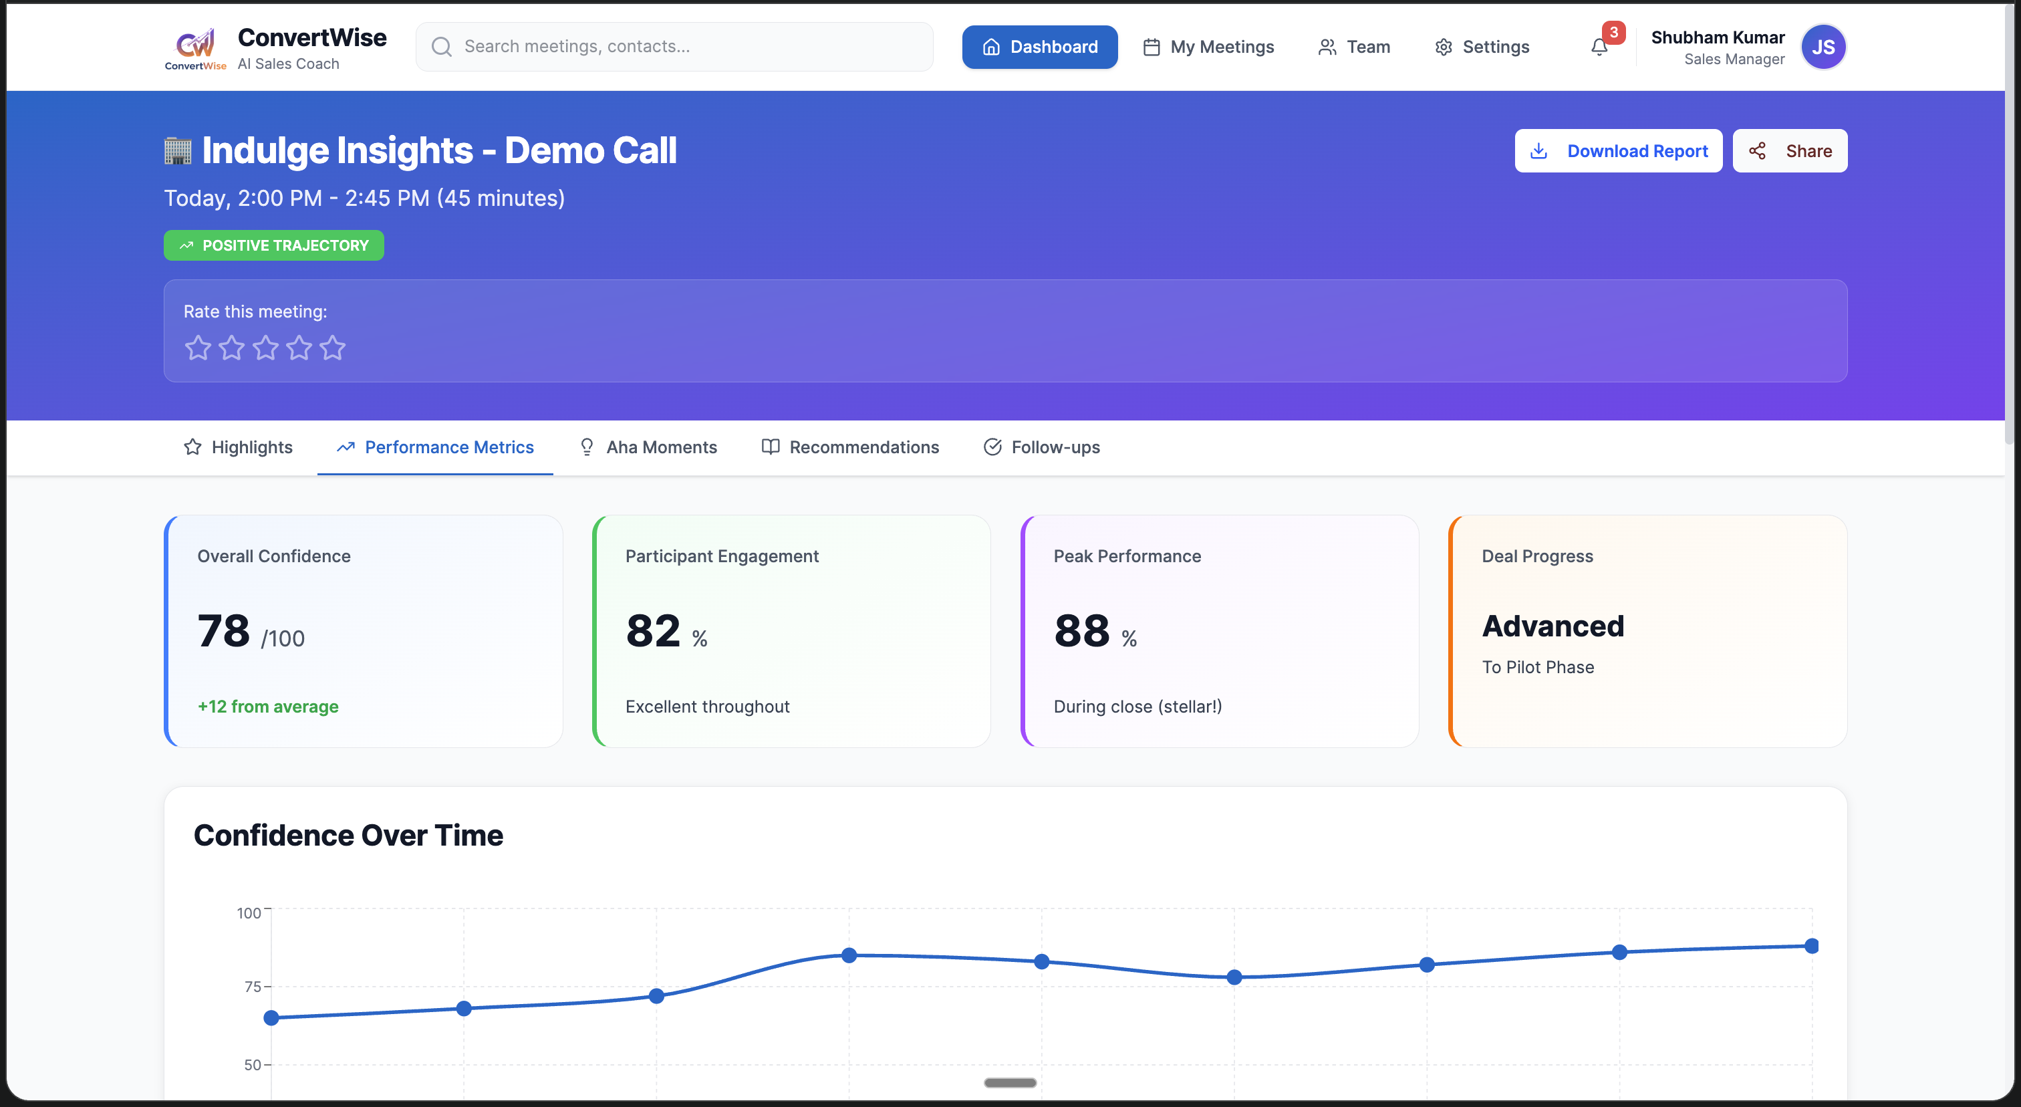Screen dimensions: 2021x1107
Task: Open the Highlights tab
Action: (239, 447)
